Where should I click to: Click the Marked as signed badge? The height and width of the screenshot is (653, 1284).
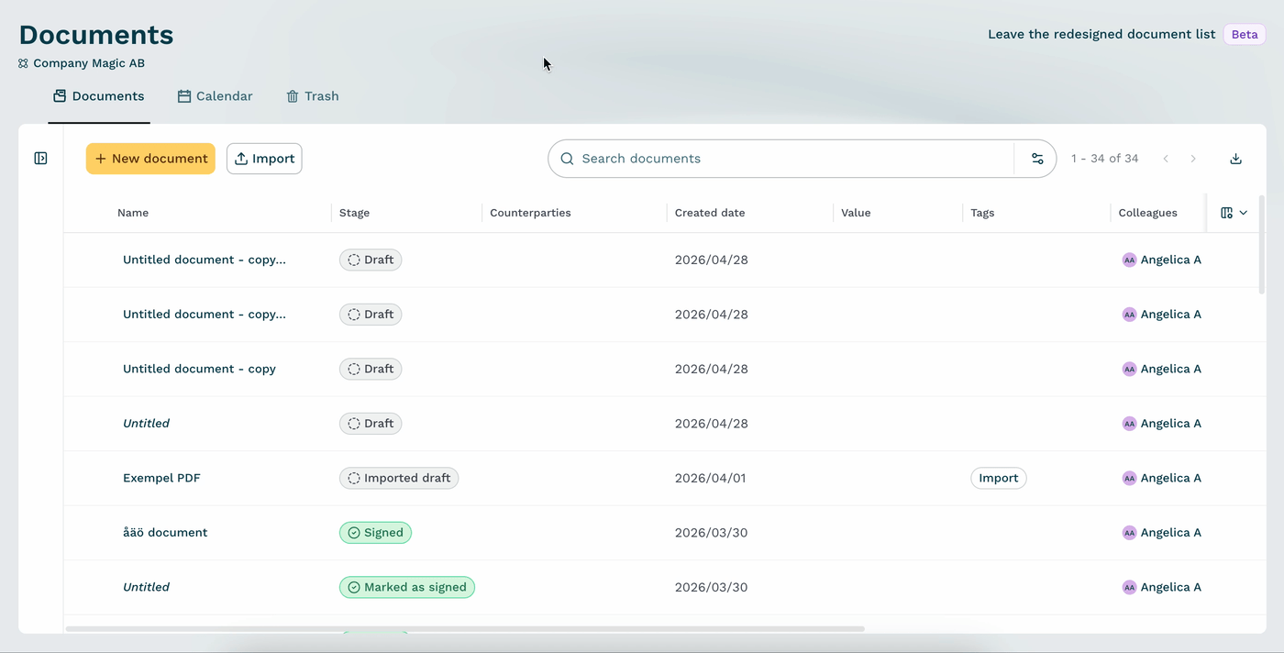[407, 587]
